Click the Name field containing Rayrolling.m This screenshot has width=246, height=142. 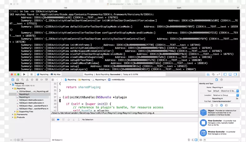tap(225, 87)
